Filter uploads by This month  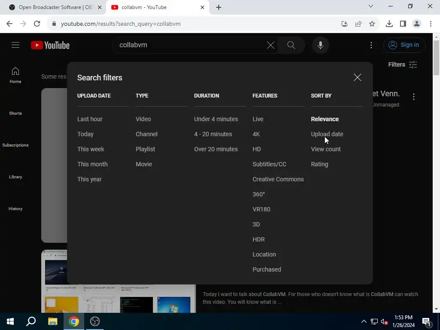[92, 164]
